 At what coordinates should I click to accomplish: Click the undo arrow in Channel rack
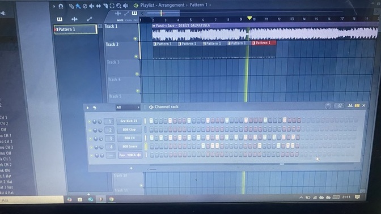[x=95, y=108]
